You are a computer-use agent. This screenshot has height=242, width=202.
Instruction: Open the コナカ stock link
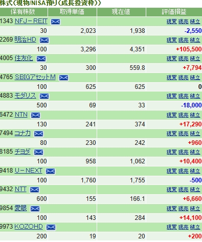(23, 133)
